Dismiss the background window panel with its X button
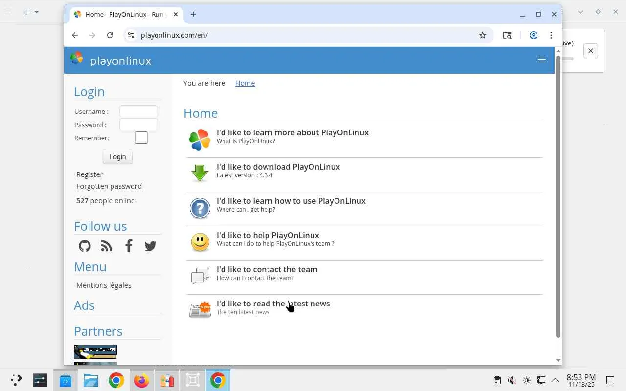Screen dimensions: 626x391 [591, 51]
